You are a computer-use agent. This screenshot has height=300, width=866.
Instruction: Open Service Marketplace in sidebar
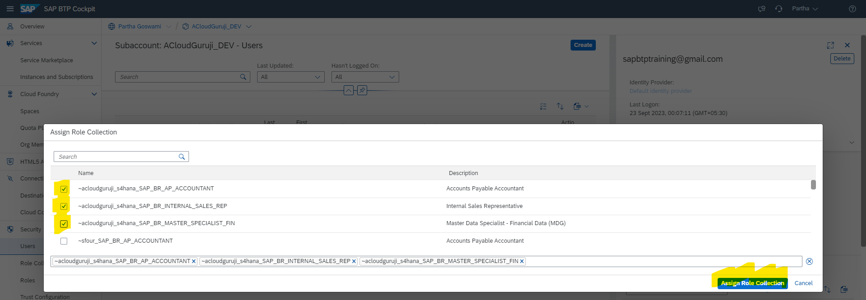point(46,60)
